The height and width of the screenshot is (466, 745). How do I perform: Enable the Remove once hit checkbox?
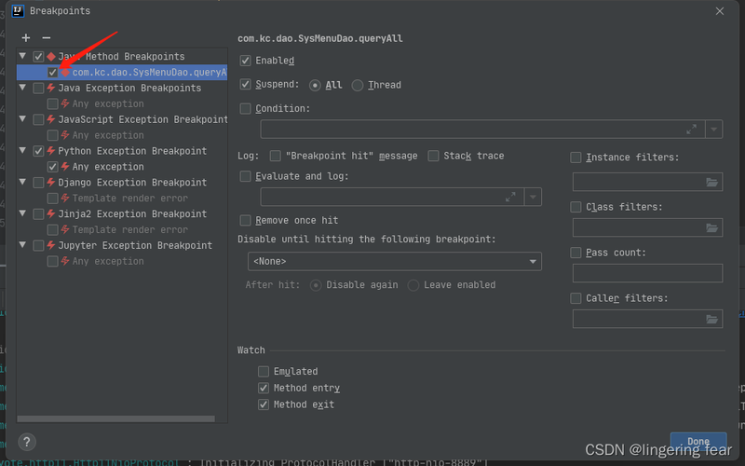(x=246, y=221)
